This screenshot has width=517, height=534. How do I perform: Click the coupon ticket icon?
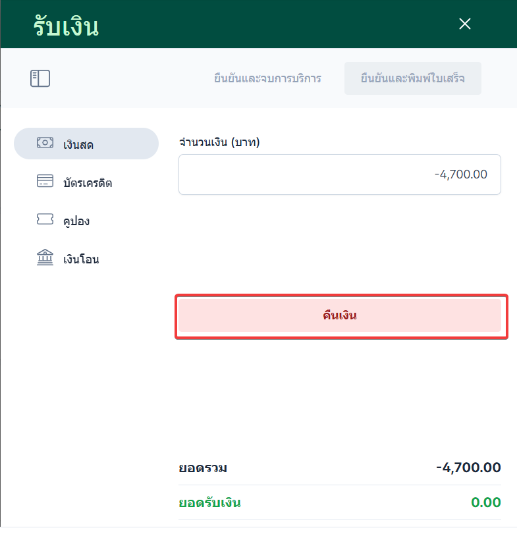coord(45,220)
